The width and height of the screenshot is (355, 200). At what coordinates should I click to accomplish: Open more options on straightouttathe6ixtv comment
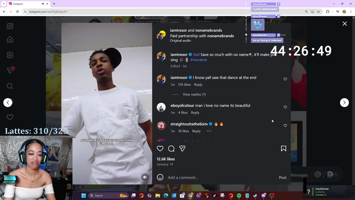coord(209,131)
